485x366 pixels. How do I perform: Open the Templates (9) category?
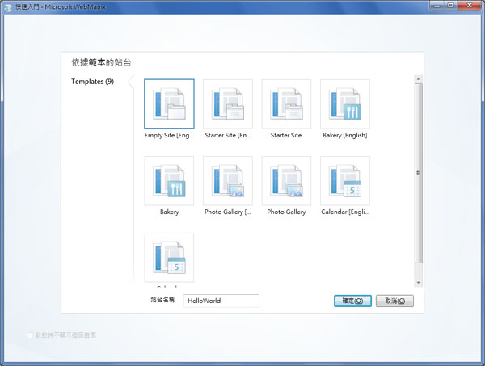pyautogui.click(x=92, y=82)
